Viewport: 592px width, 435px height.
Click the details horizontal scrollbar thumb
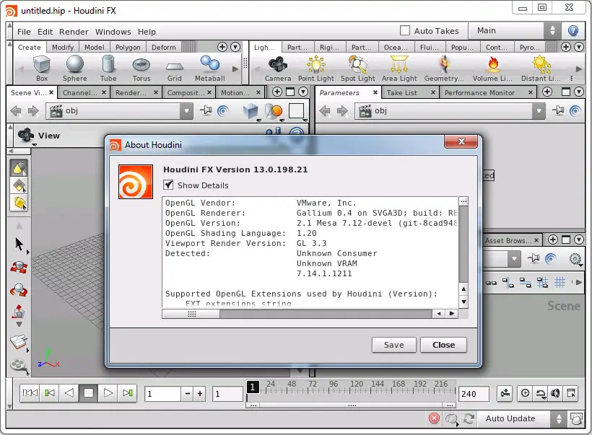191,314
